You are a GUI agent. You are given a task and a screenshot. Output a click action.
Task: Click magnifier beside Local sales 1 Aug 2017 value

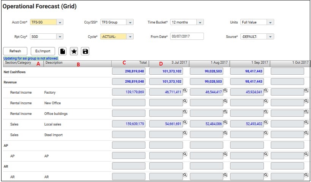tap(226, 122)
